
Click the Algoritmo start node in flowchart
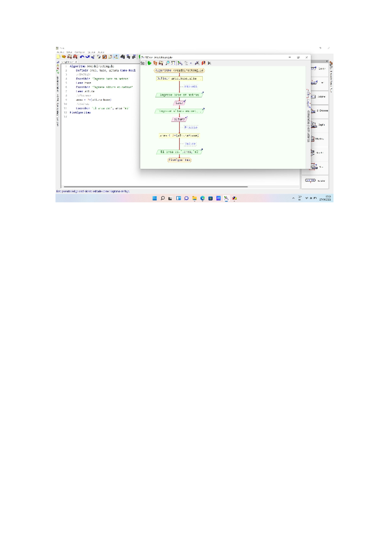[179, 70]
